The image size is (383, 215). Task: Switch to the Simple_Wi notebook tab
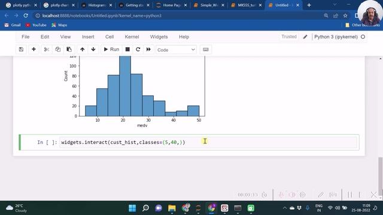209,5
